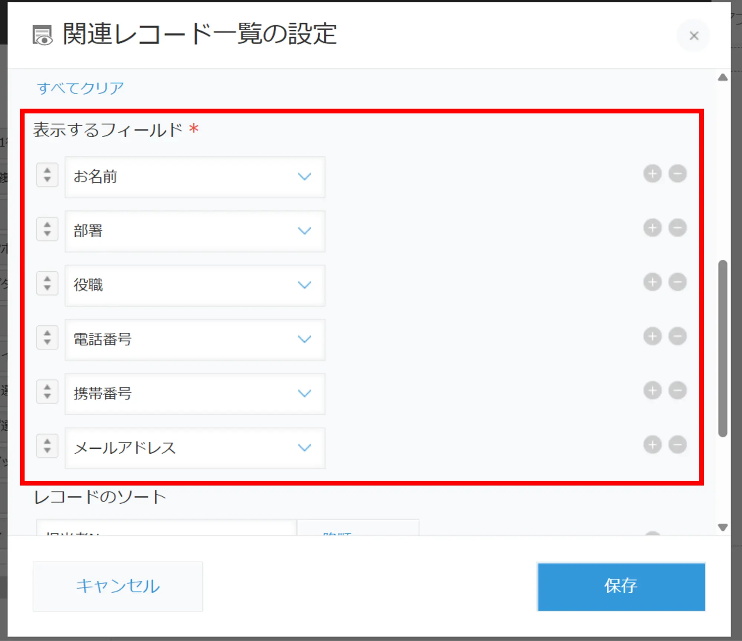Open the お名前 field dropdown
The height and width of the screenshot is (641, 742).
(x=195, y=177)
